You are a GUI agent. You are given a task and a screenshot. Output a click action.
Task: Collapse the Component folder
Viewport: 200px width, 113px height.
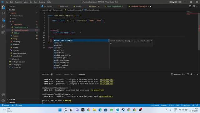17,24
